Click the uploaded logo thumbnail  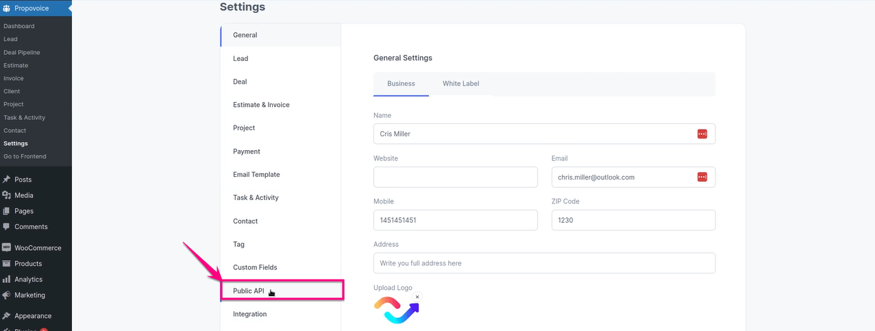[396, 309]
